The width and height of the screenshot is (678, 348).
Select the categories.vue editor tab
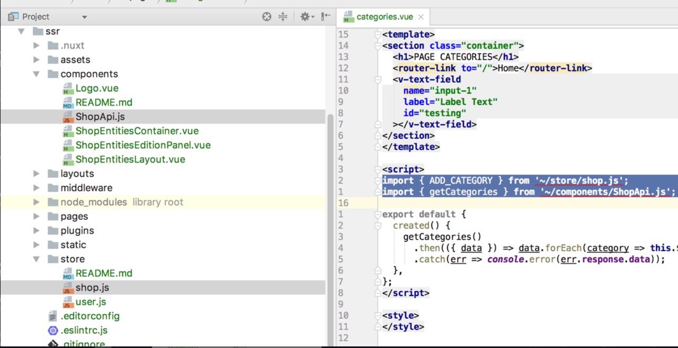[383, 16]
